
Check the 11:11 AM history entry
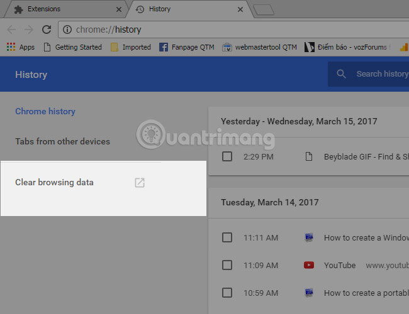click(227, 237)
